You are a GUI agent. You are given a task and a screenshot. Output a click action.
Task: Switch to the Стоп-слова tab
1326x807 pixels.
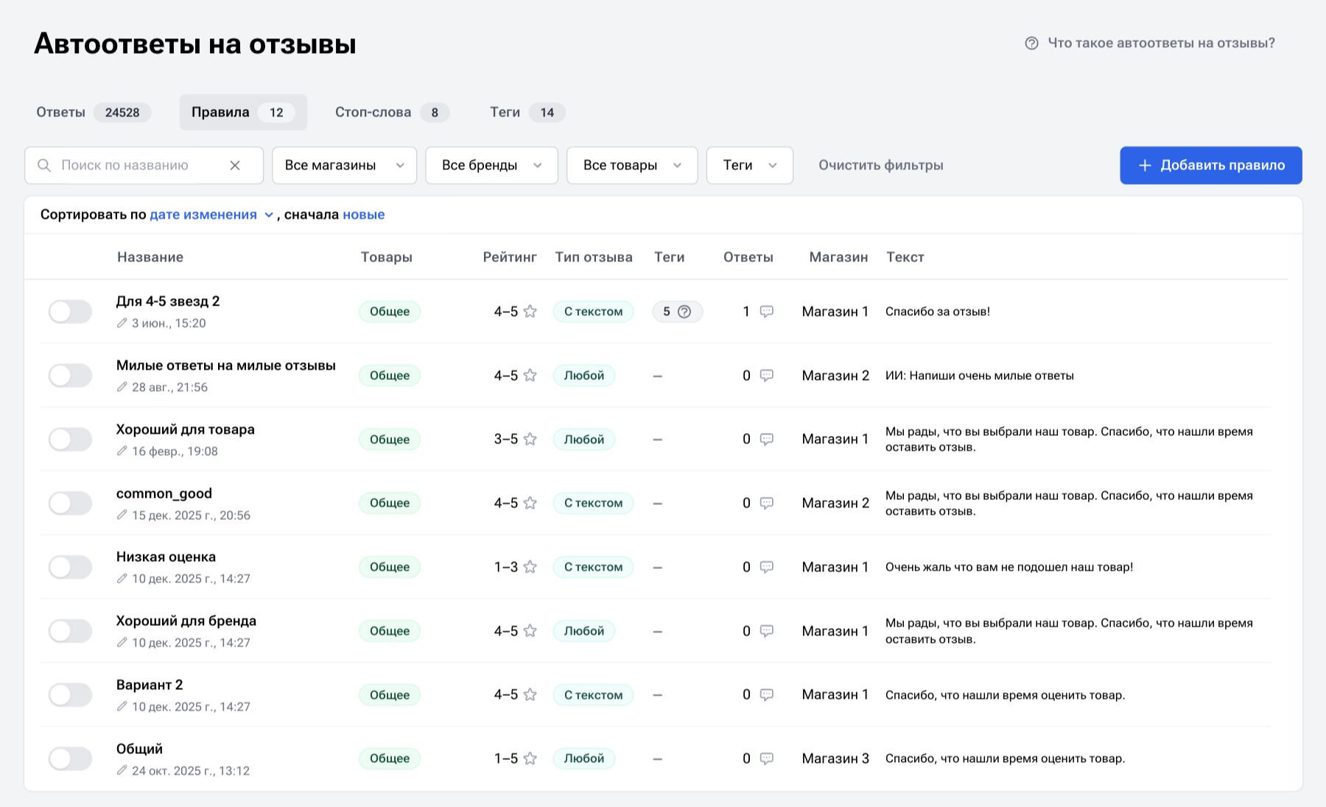391,113
